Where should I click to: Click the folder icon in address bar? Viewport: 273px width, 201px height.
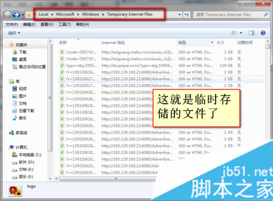(28, 15)
